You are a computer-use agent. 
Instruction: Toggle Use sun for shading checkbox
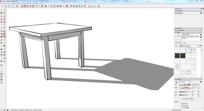[x=182, y=99]
